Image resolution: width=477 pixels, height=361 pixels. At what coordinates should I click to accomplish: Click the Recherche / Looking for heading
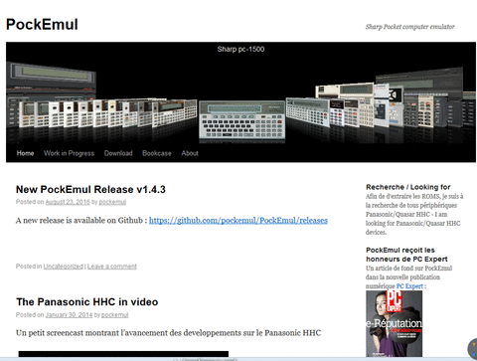pyautogui.click(x=408, y=187)
